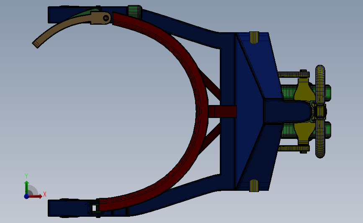Select the pivot pin on the latch arm
Screen dimensions: 363x223
point(106,18)
